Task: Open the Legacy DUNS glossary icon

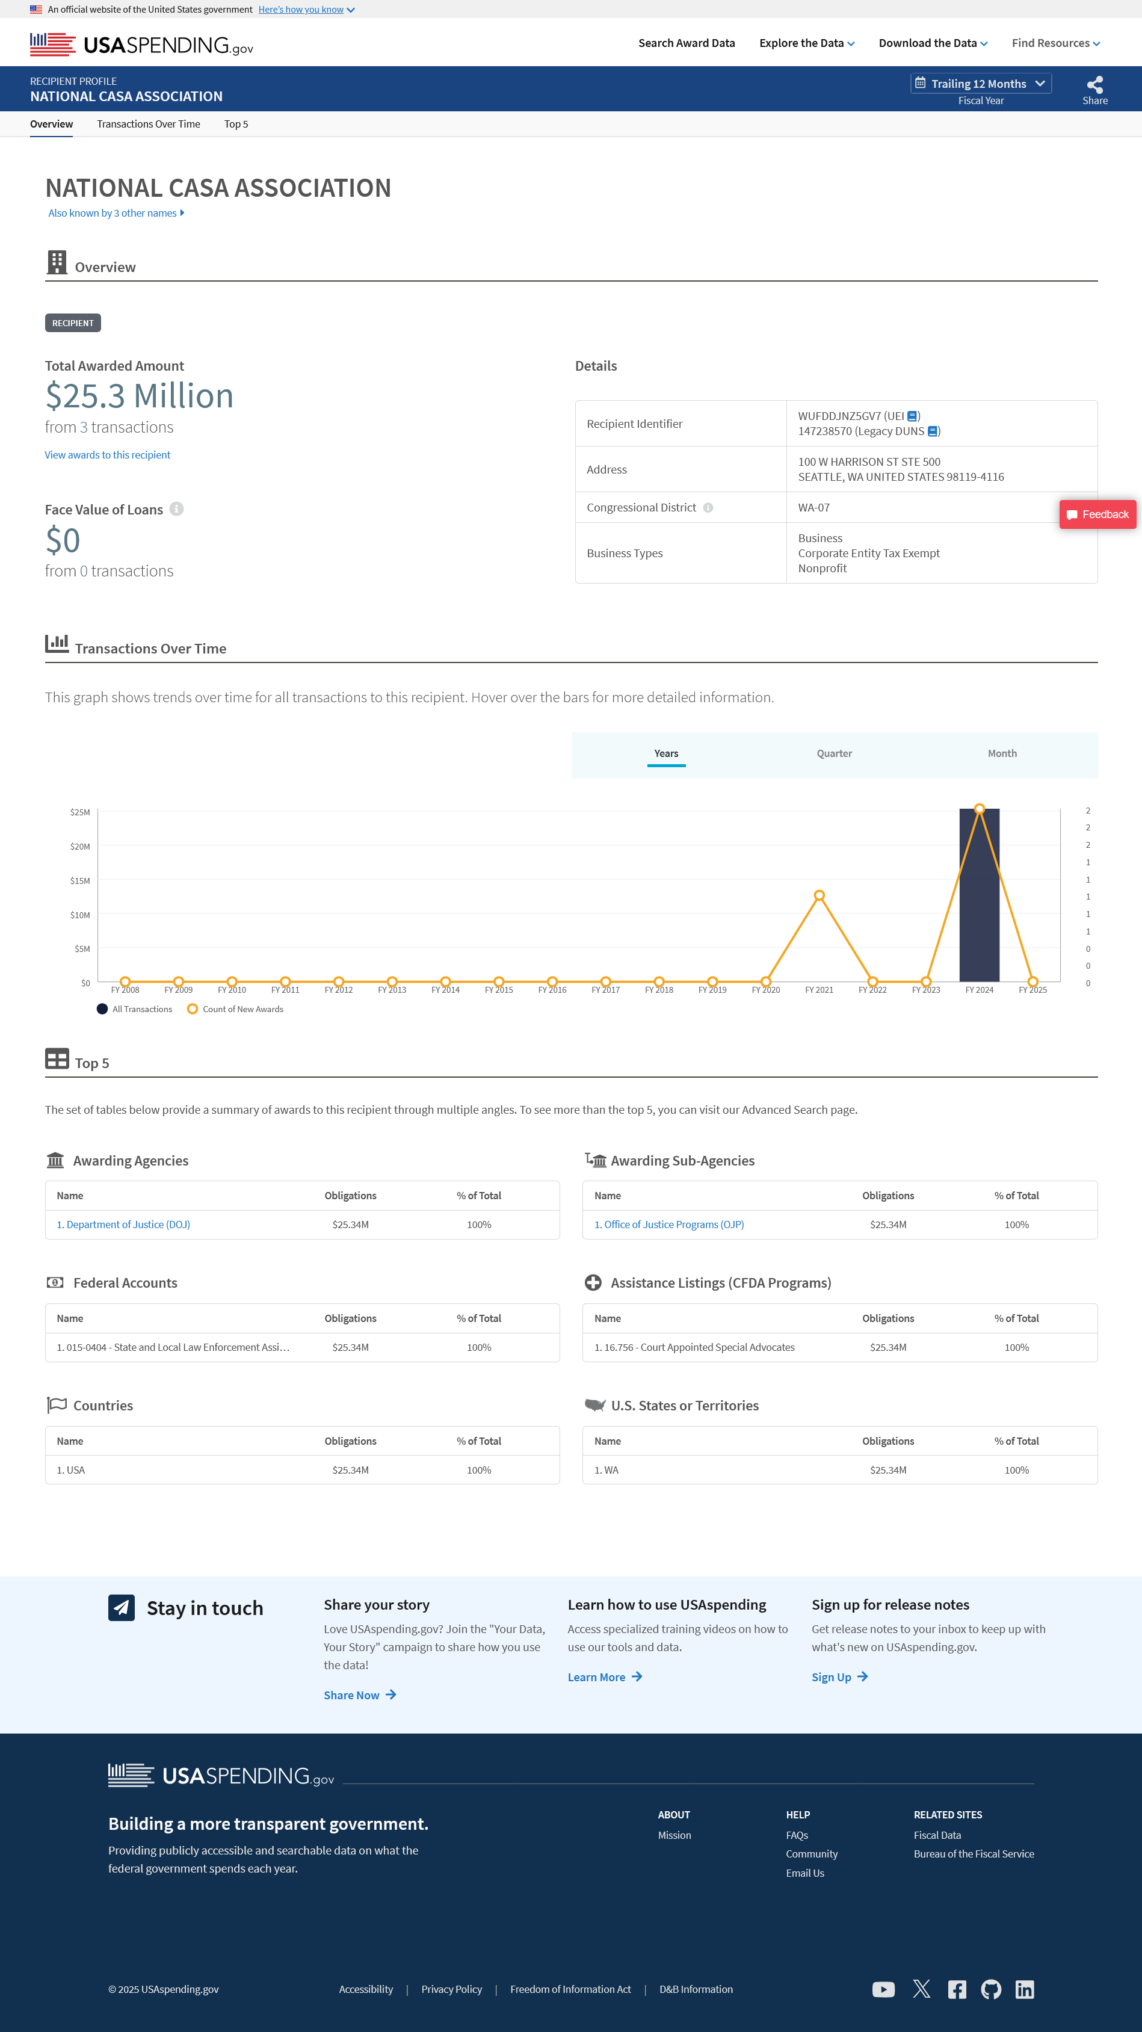Action: [x=932, y=431]
